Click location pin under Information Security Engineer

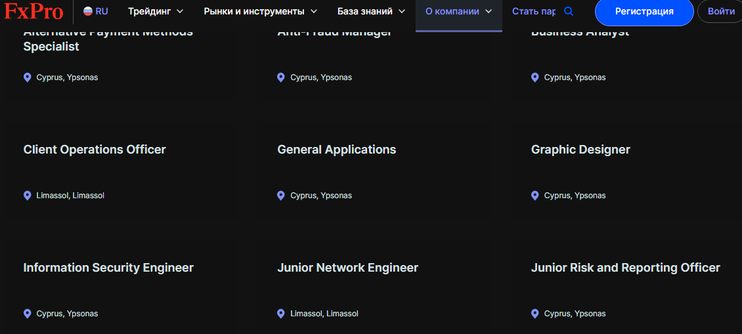[28, 314]
